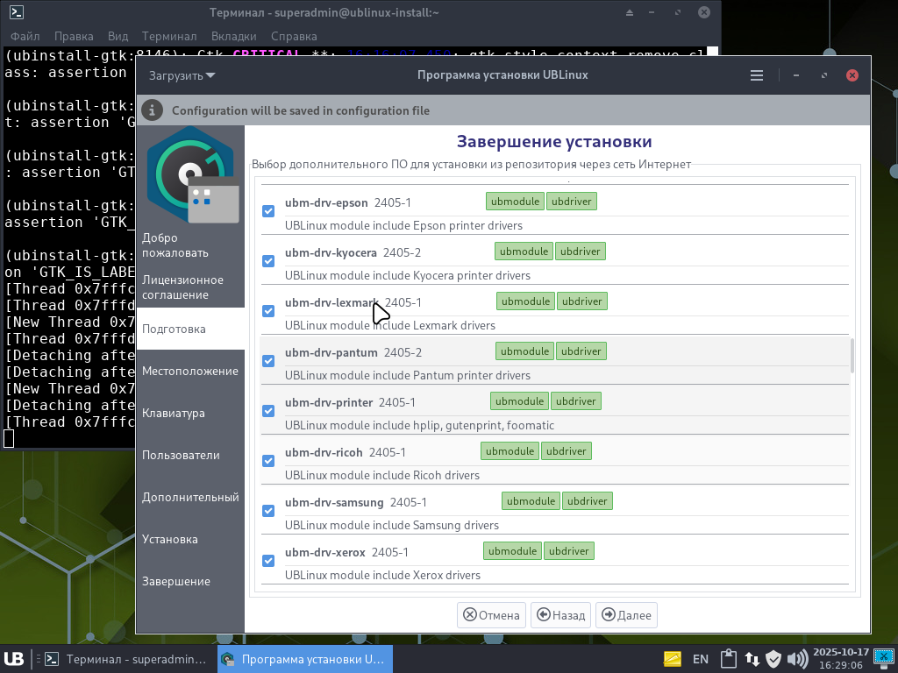The height and width of the screenshot is (673, 898).
Task: Open Файл menu in Terminal
Action: [25, 36]
